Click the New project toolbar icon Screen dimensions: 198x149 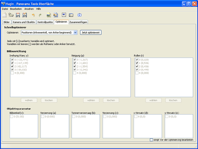(5, 15)
